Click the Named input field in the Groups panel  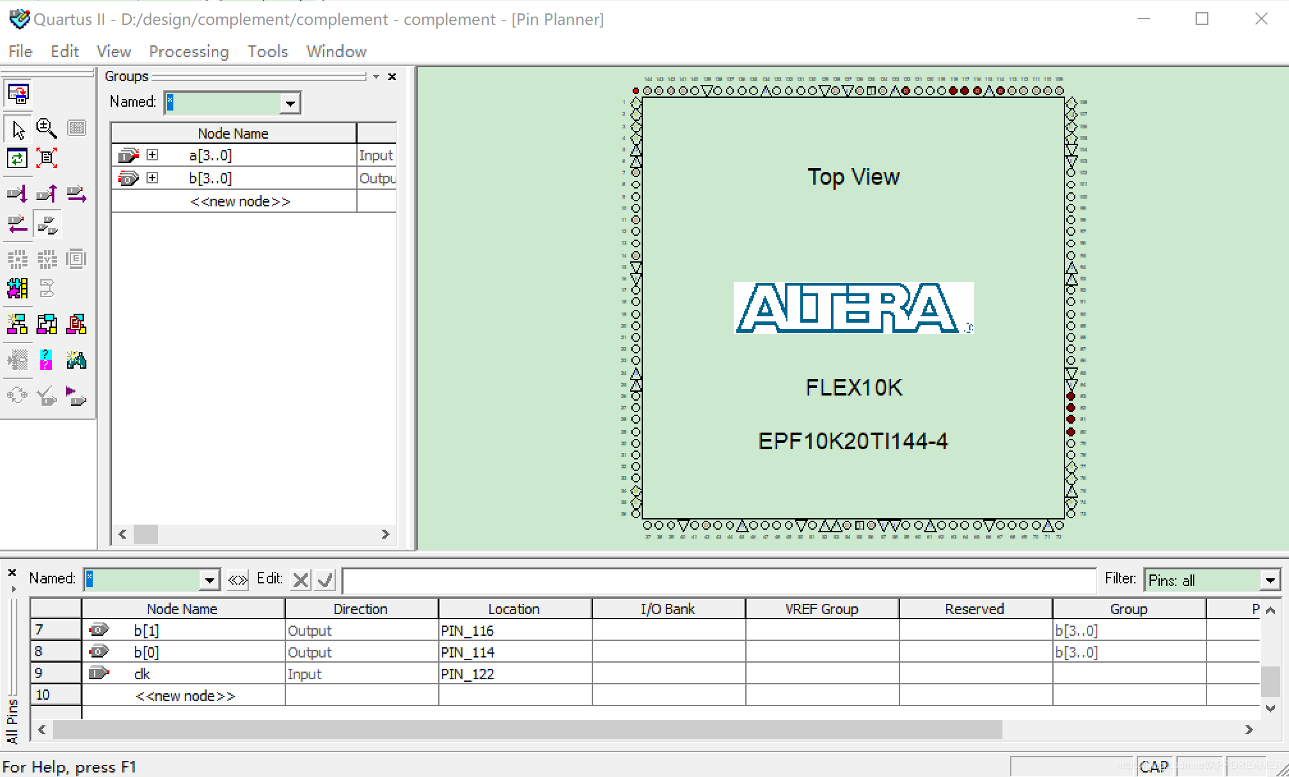click(223, 103)
